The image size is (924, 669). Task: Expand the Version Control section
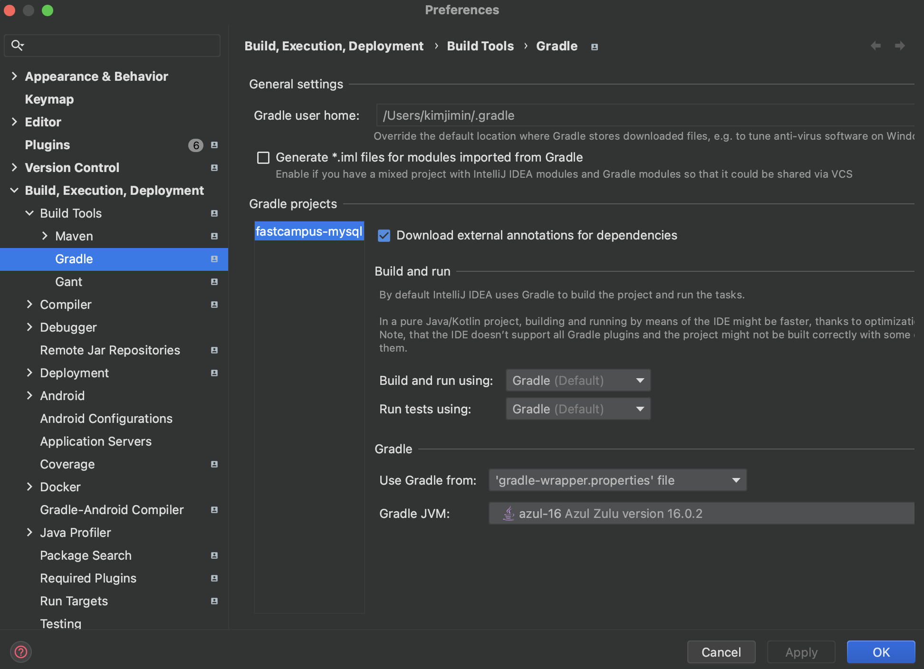point(14,167)
